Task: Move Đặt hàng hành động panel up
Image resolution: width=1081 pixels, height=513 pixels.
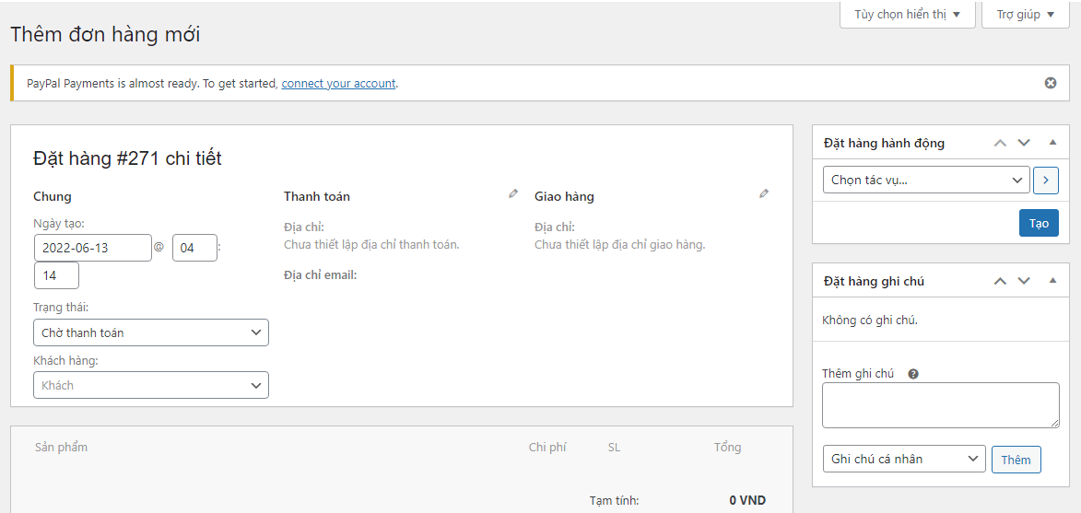Action: tap(1000, 143)
